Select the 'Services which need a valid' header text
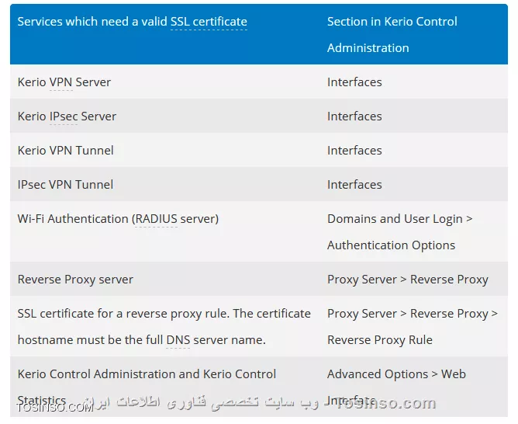The width and height of the screenshot is (518, 424). coord(92,22)
